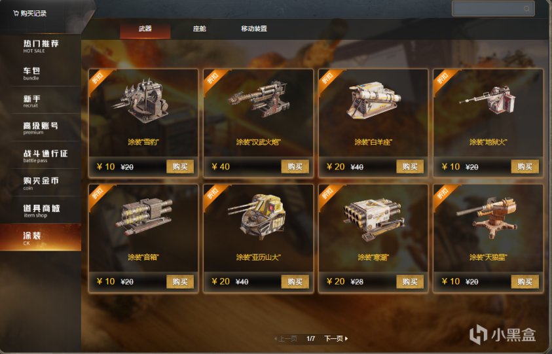Buy the 涂装"雪豹" skin for ¥10

pyautogui.click(x=180, y=166)
